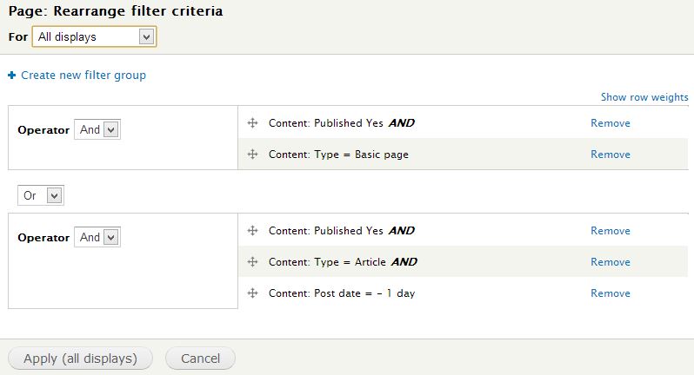Click drag handle beside Post date row
This screenshot has height=375, width=694.
252,293
